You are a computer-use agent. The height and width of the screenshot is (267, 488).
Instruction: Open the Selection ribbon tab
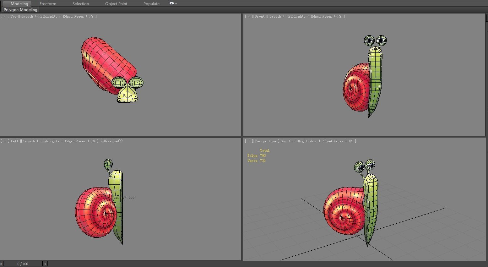[80, 3]
